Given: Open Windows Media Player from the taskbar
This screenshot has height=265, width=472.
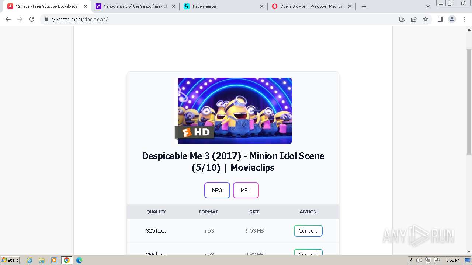Looking at the screenshot, I should [54, 260].
